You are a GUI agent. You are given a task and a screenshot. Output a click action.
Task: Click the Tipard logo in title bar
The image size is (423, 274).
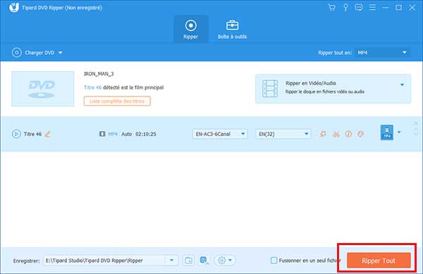(x=14, y=7)
